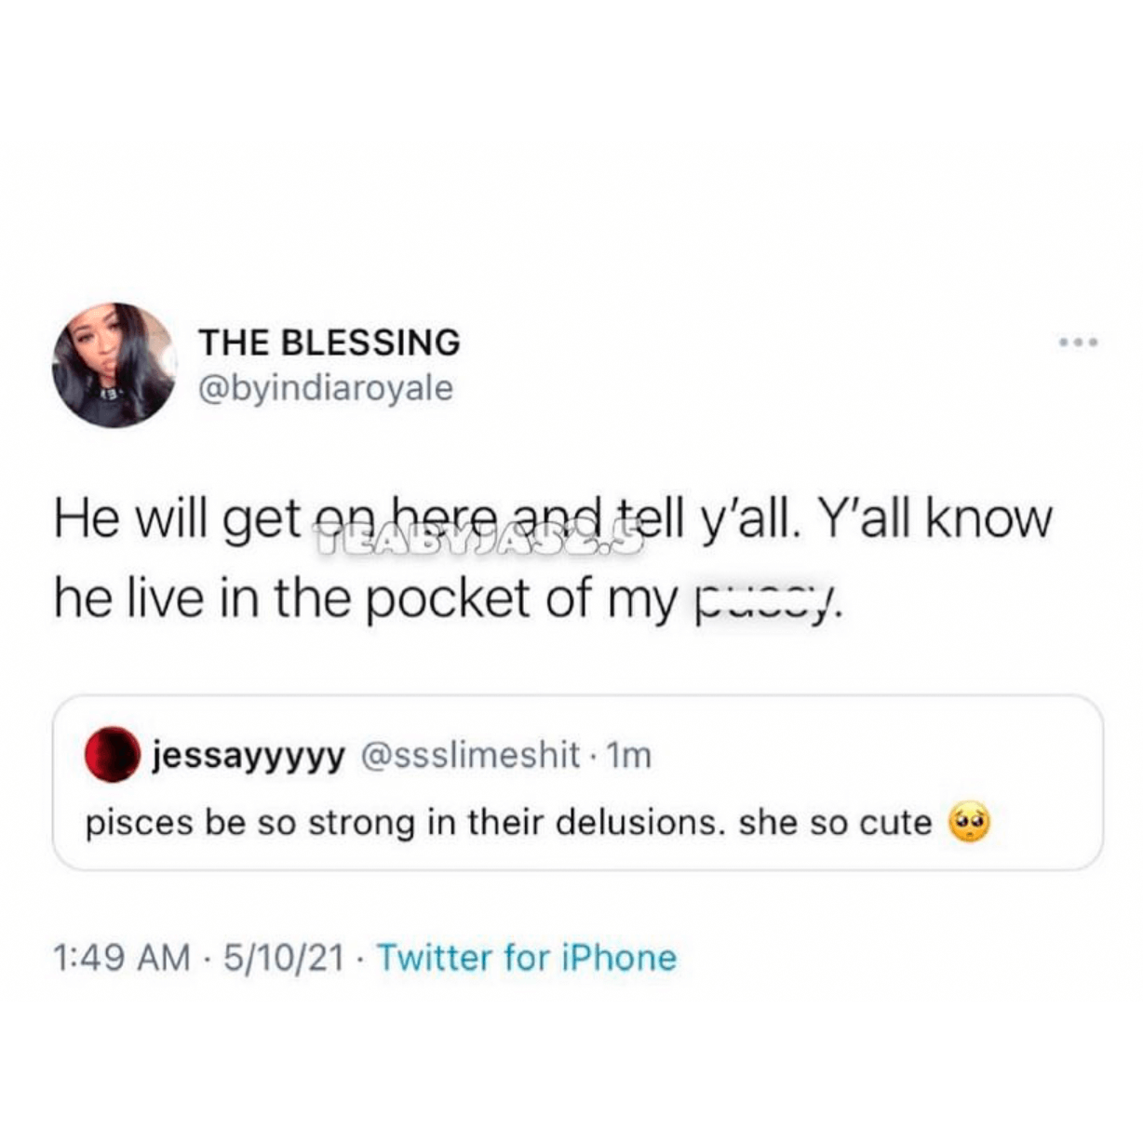The width and height of the screenshot is (1143, 1143).
Task: Click the 1:49 AM tweet time
Action: click(122, 958)
